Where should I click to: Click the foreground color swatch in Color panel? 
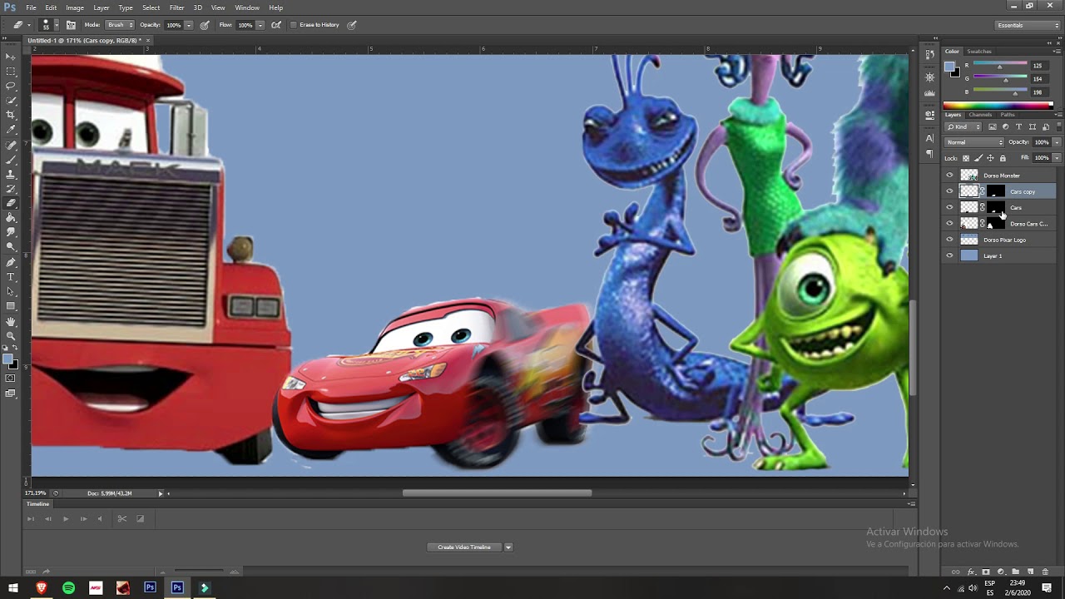[x=949, y=67]
